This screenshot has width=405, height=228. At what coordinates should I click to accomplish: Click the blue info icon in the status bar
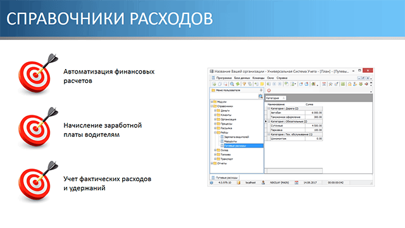tap(211, 182)
